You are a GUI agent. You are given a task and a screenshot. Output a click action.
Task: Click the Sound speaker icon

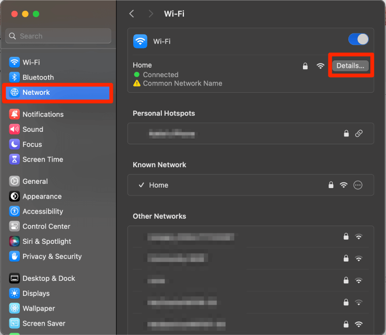tap(14, 129)
